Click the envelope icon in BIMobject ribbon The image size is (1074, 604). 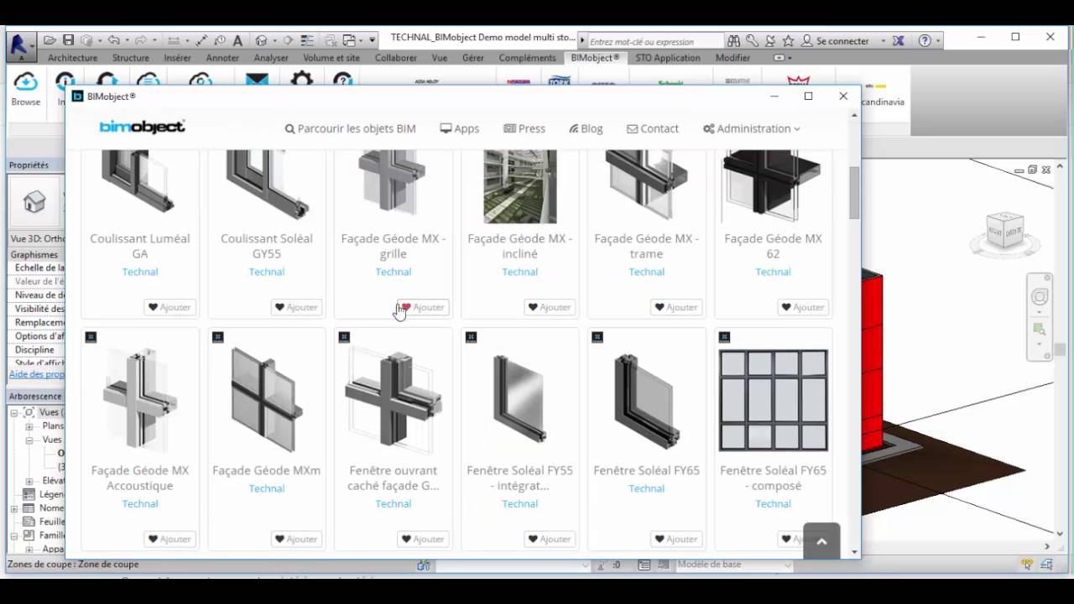[x=257, y=80]
